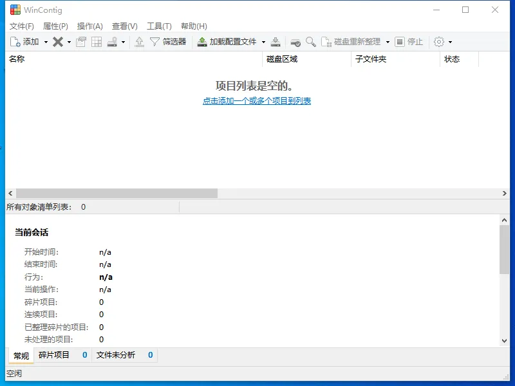Viewport: 515px width, 386px height.
Task: Click the link to add items to the list
Action: (x=257, y=100)
